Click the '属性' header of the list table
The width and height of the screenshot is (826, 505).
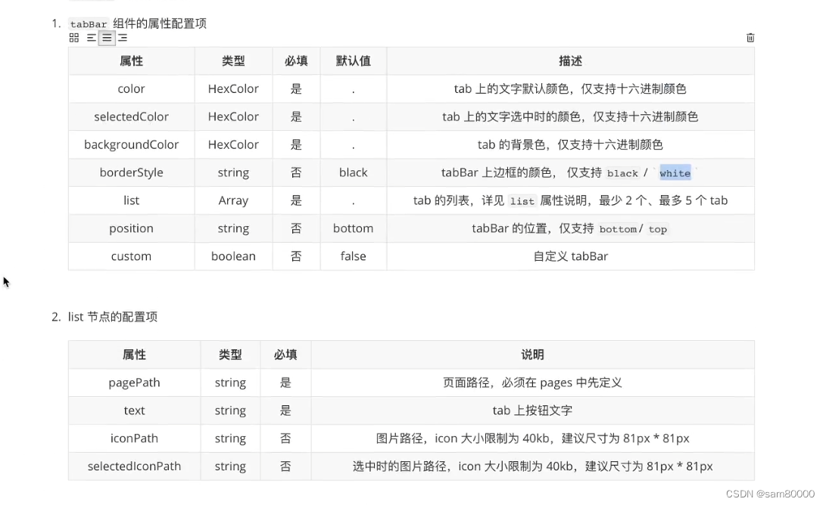pos(134,355)
